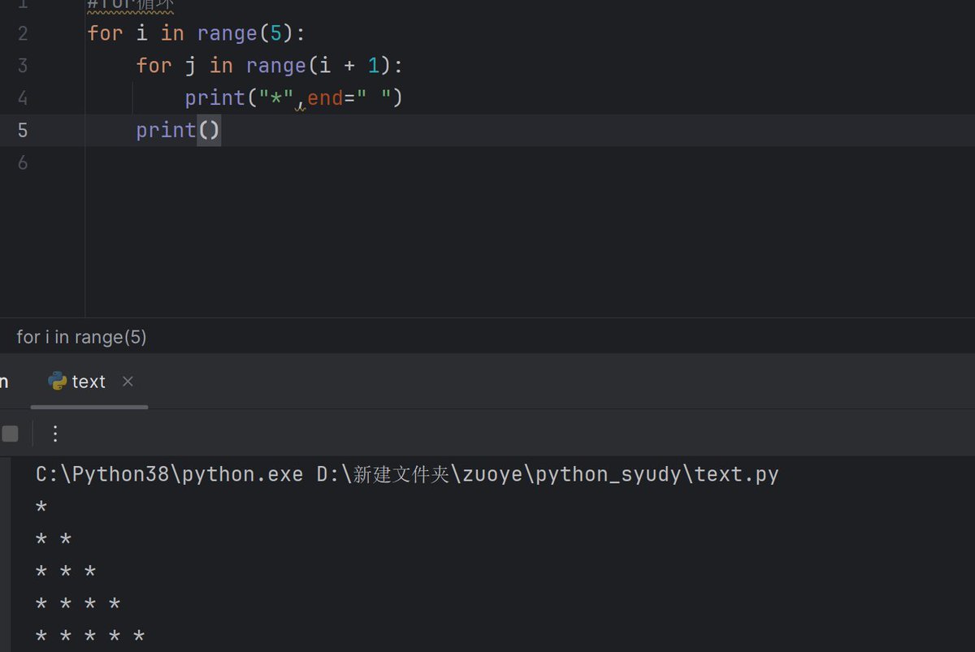Set a breakpoint at line number 3
Viewport: 975px width, 652px height.
pos(22,66)
